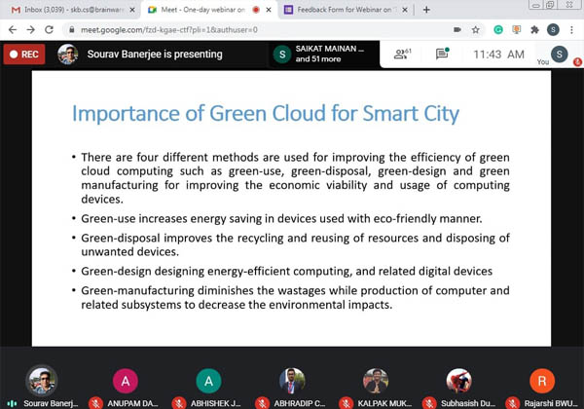The height and width of the screenshot is (409, 584).
Task: Click Sourav Banerjee presenter avatar in top bar
Action: click(x=68, y=55)
